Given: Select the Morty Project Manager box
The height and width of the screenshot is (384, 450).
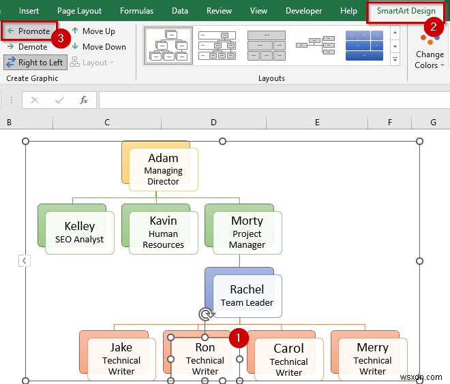Looking at the screenshot, I should coord(247,232).
